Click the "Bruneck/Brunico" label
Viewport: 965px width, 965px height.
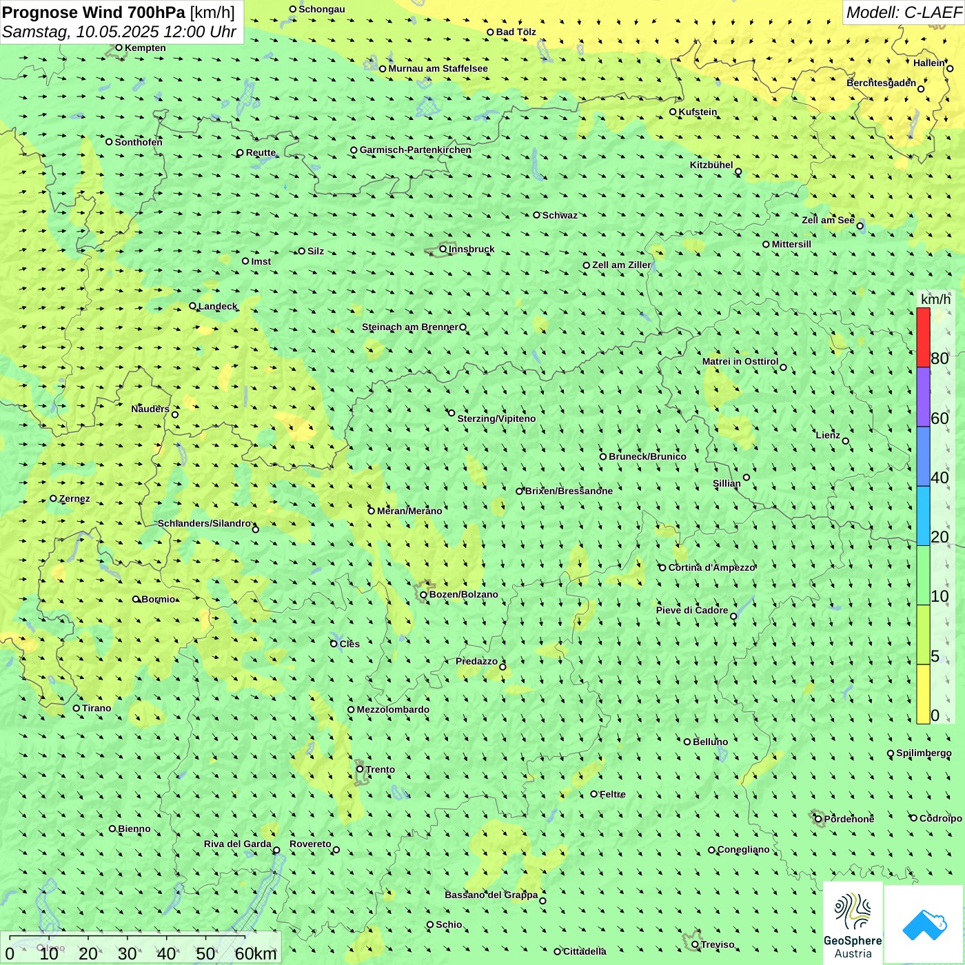coord(647,456)
